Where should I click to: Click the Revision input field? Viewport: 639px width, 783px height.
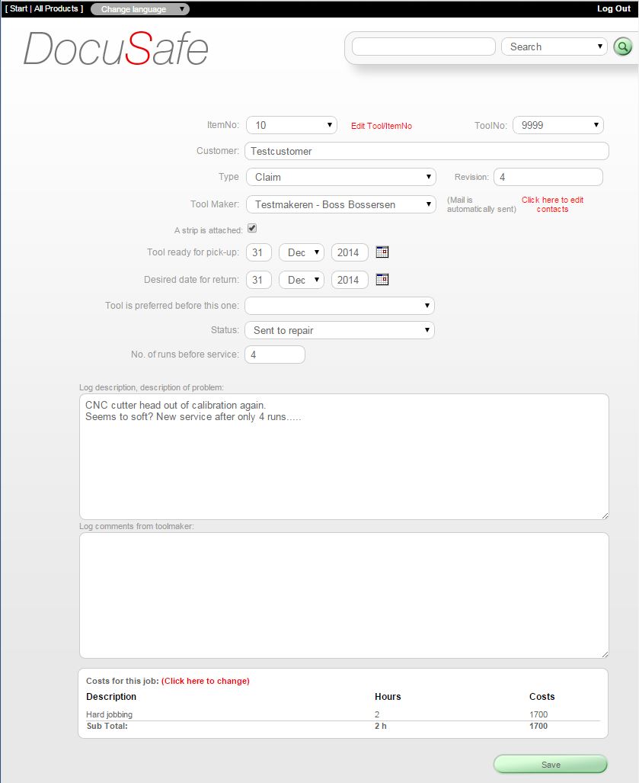point(548,177)
